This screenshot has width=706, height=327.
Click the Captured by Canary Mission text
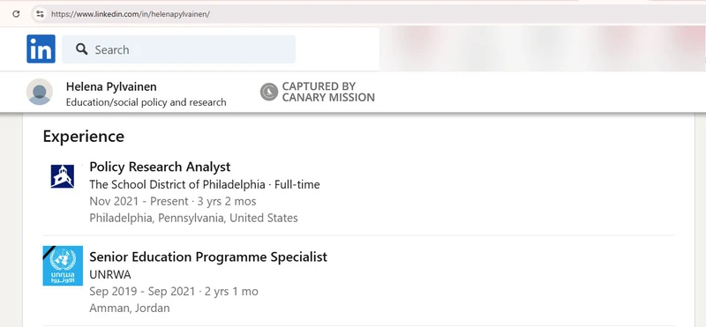pos(328,92)
